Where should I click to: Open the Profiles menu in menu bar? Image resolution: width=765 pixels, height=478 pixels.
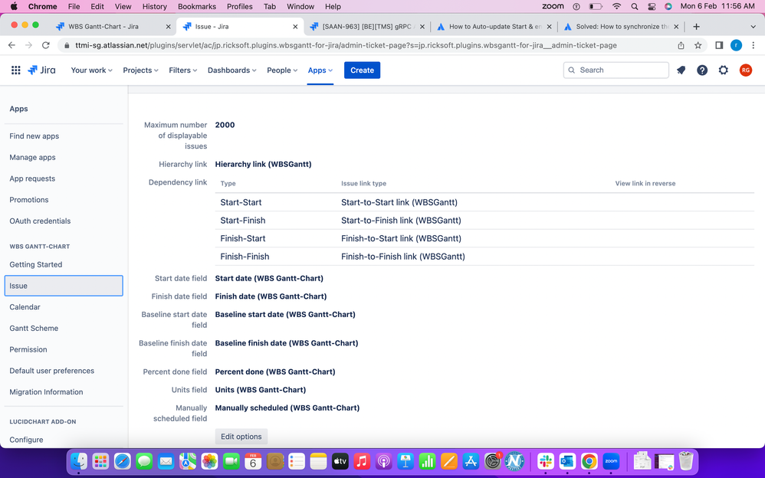point(240,6)
